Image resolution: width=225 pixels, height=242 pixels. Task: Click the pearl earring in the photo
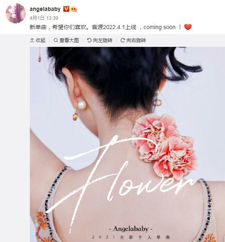[81, 105]
